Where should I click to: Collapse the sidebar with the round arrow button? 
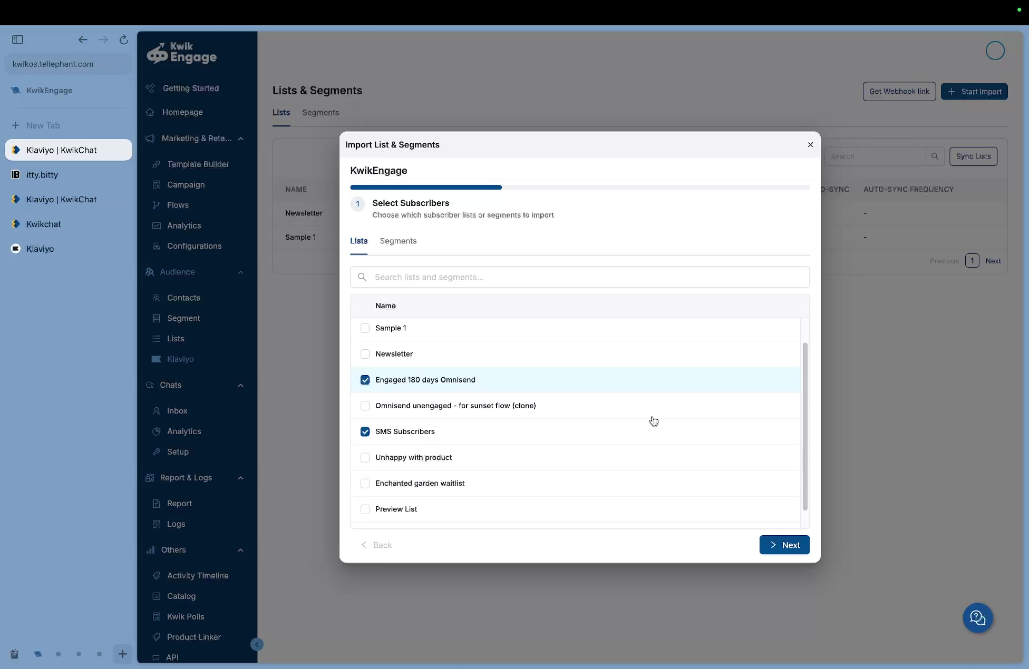tap(257, 644)
